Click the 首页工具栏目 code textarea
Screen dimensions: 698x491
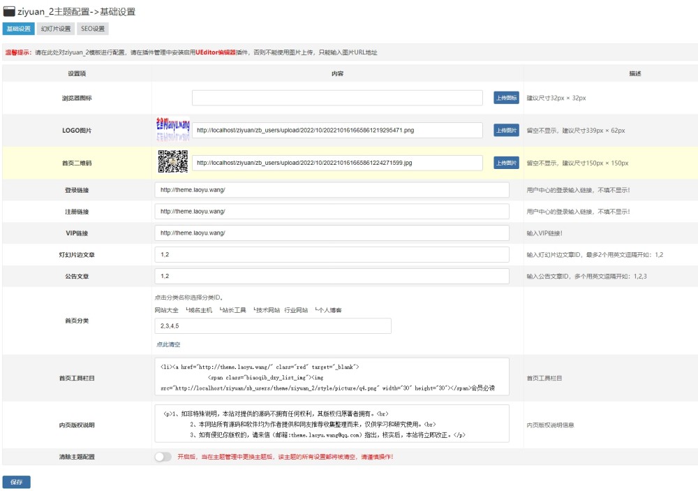point(332,376)
